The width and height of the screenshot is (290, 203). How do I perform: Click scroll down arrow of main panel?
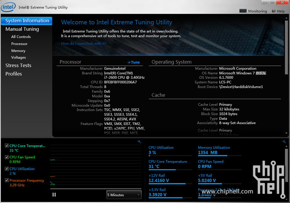coord(287,133)
